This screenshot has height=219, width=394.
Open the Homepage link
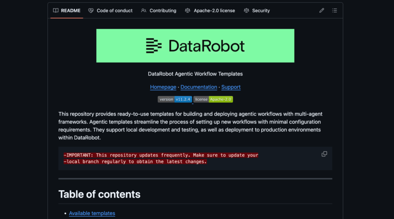[x=163, y=87]
